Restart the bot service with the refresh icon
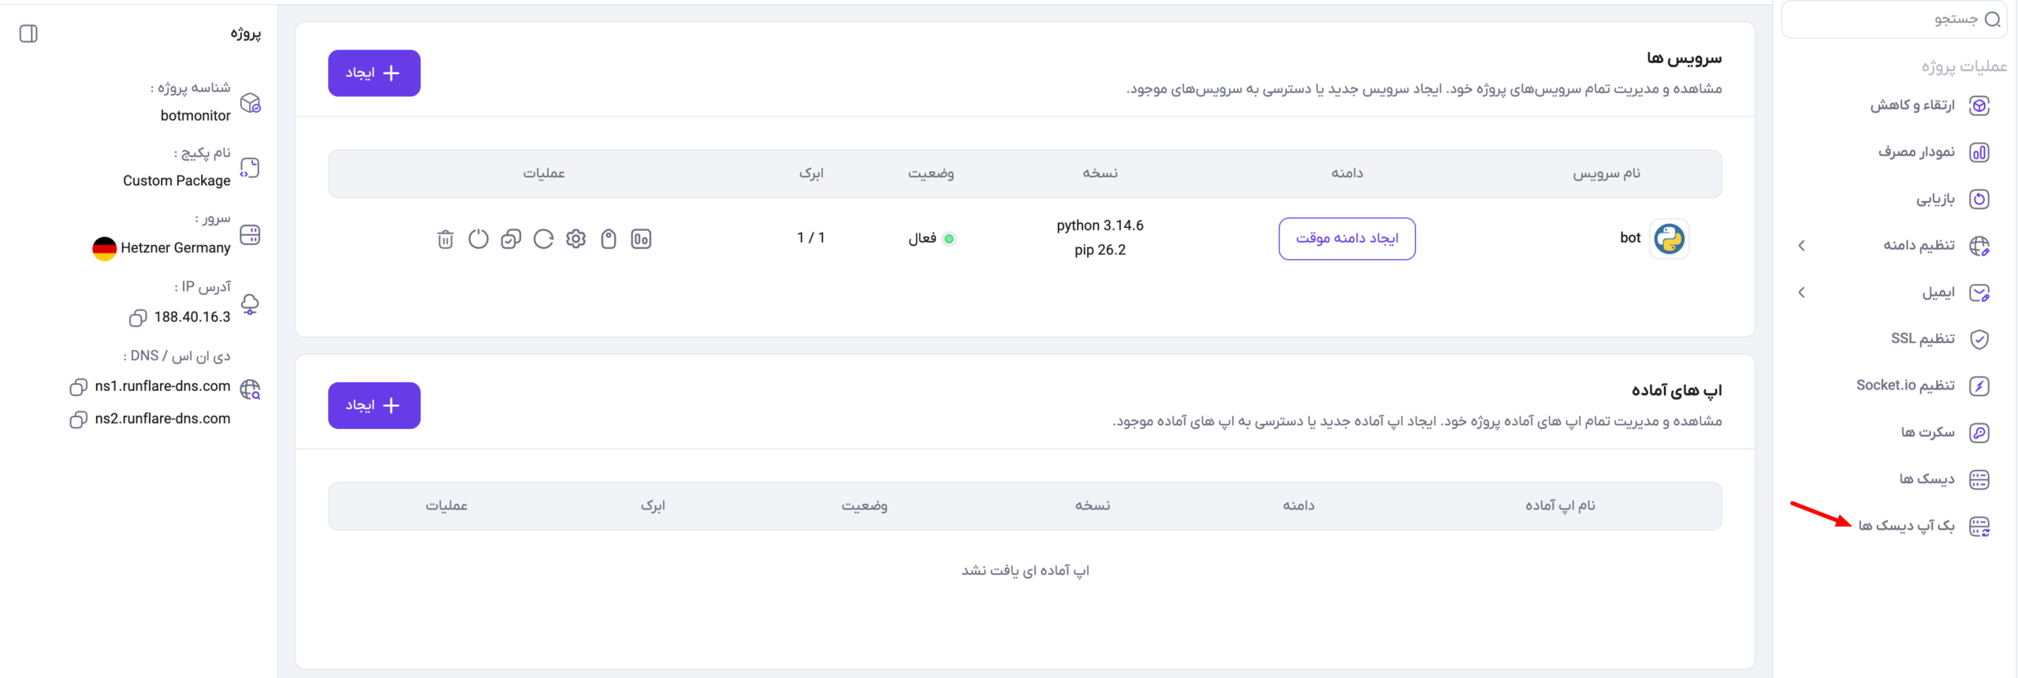Image resolution: width=2018 pixels, height=678 pixels. [543, 239]
